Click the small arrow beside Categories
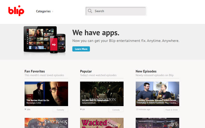 point(52,12)
